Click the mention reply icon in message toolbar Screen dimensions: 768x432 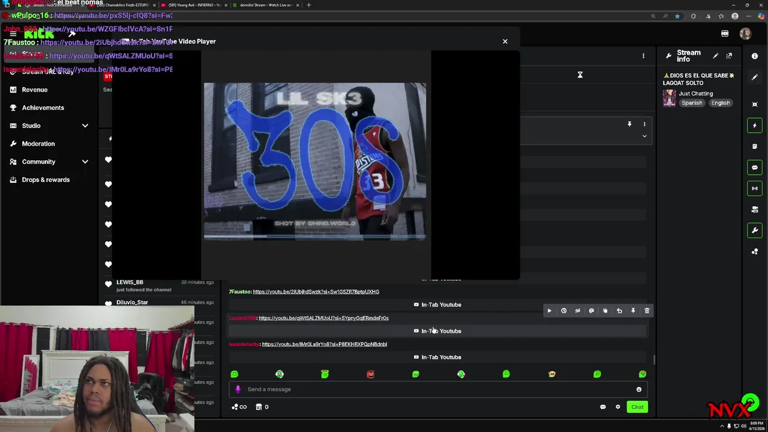pyautogui.click(x=591, y=311)
